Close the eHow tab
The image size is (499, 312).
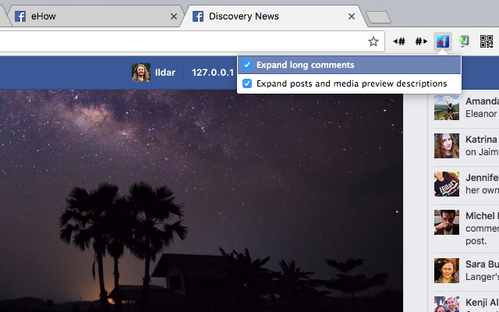point(174,16)
